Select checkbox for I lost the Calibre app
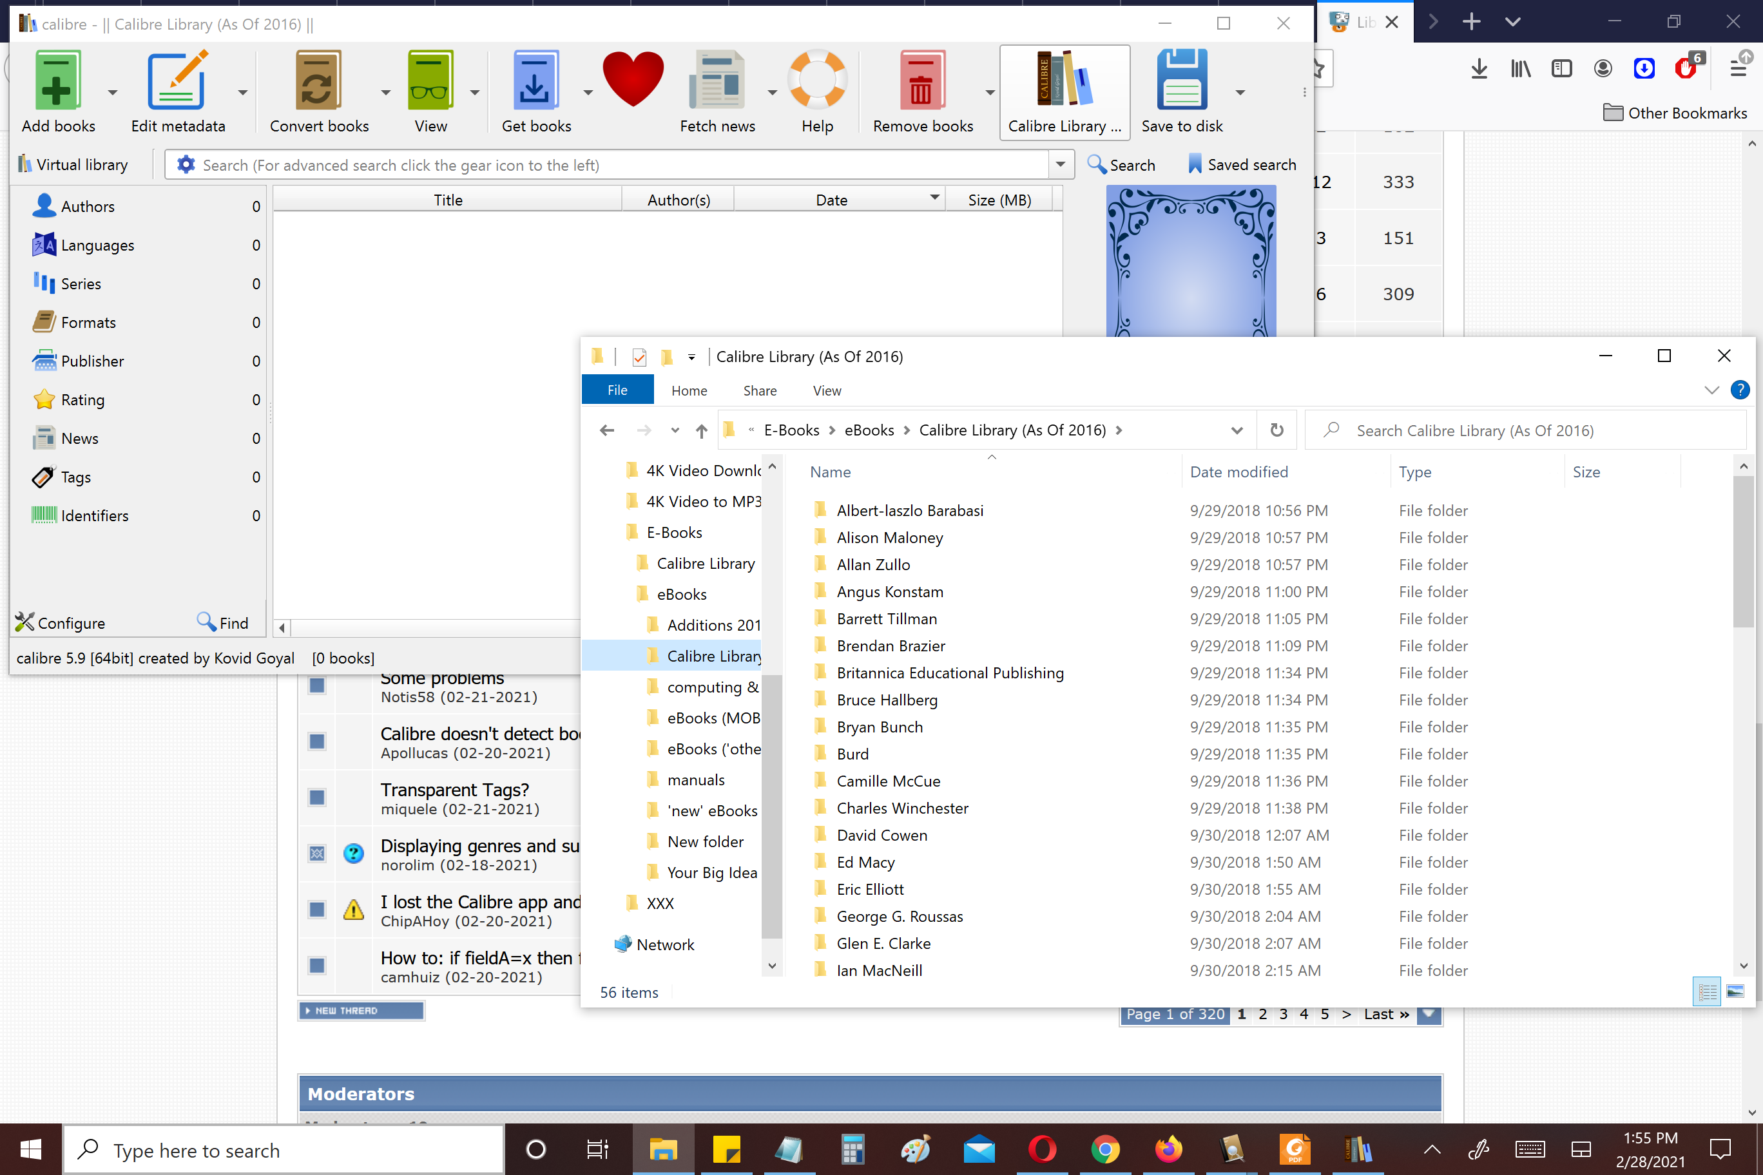The width and height of the screenshot is (1763, 1175). pos(317,910)
